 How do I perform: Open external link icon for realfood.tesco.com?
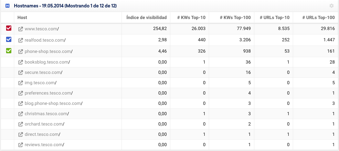tap(20, 40)
